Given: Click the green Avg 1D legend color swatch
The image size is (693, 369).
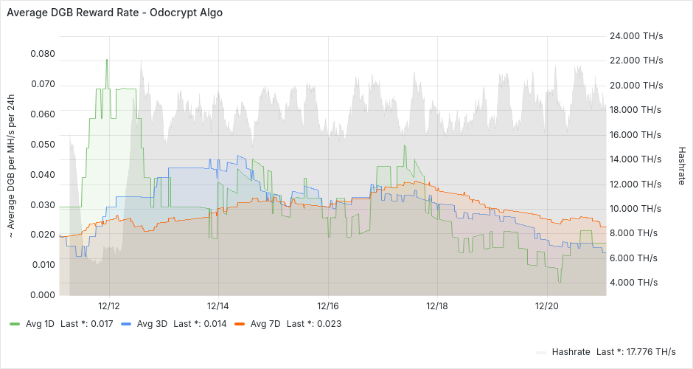Looking at the screenshot, I should (15, 323).
